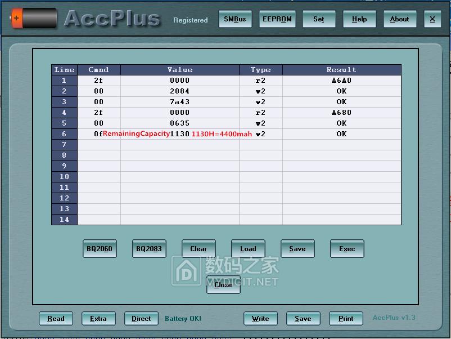Close the AccPlus window with X
451x339 pixels.
(x=432, y=19)
